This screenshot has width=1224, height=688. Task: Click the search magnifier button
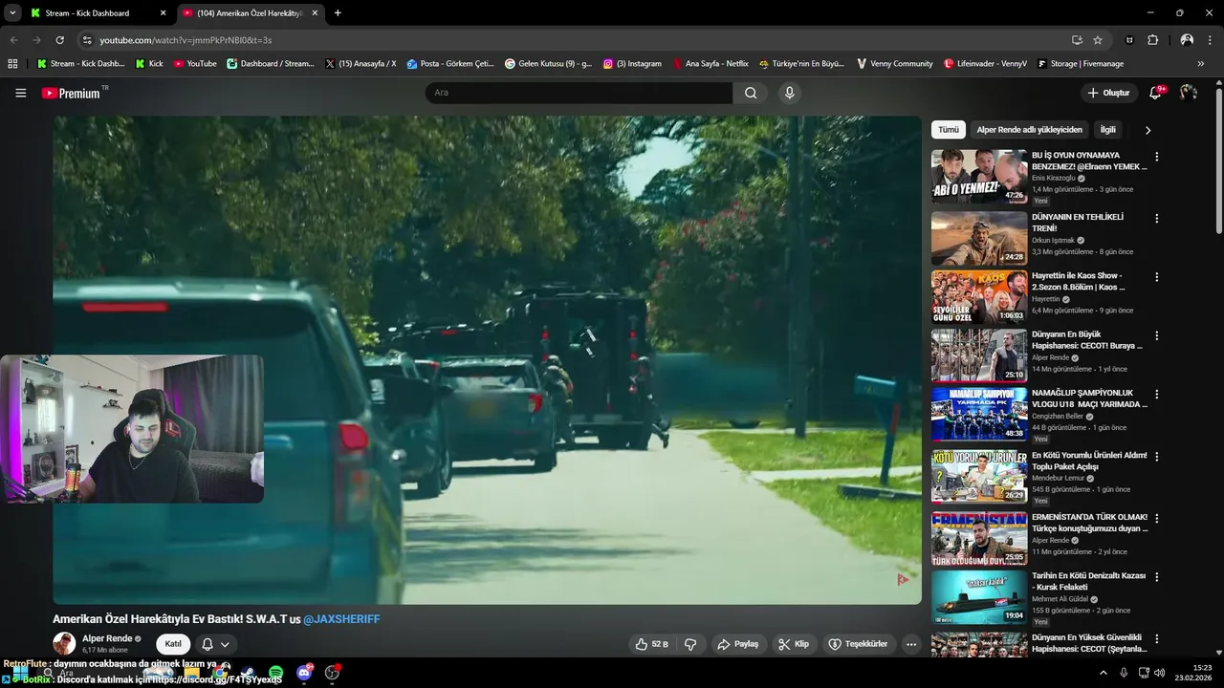click(751, 93)
